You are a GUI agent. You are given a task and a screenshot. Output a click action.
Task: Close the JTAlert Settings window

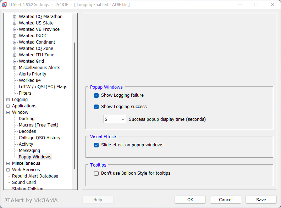click(272, 5)
